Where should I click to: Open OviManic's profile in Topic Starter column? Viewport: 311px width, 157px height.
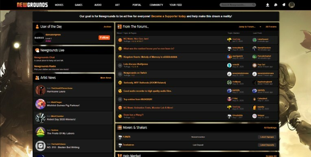237,81
